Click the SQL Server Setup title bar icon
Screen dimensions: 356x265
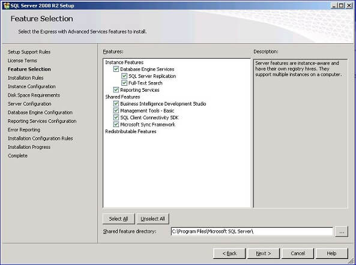click(x=7, y=5)
